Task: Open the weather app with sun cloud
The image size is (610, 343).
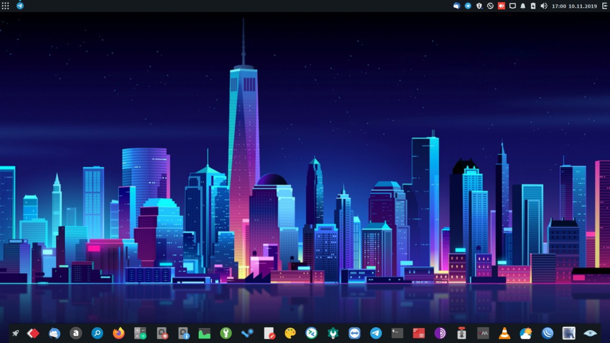Action: click(526, 333)
